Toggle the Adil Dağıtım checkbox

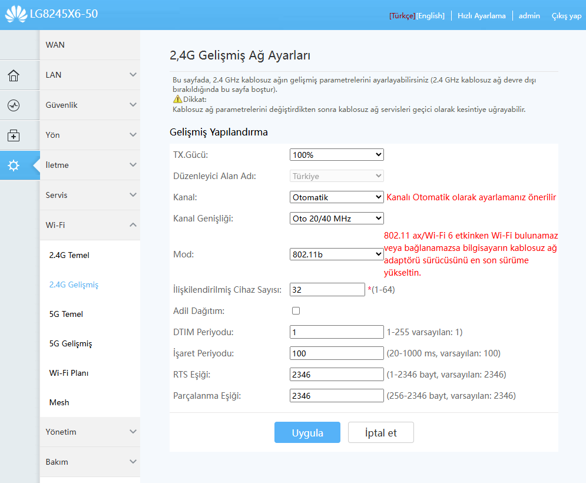[296, 310]
